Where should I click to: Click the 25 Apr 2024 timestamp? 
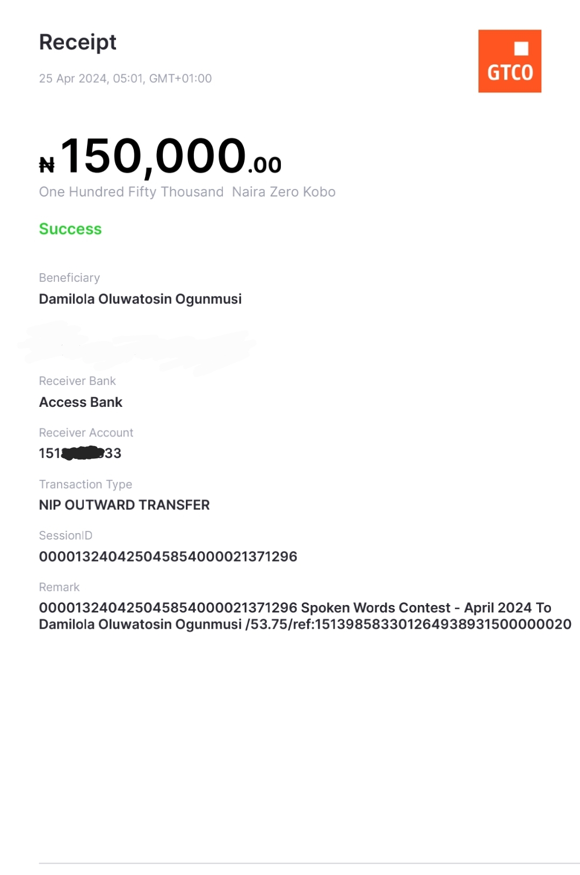click(x=125, y=78)
